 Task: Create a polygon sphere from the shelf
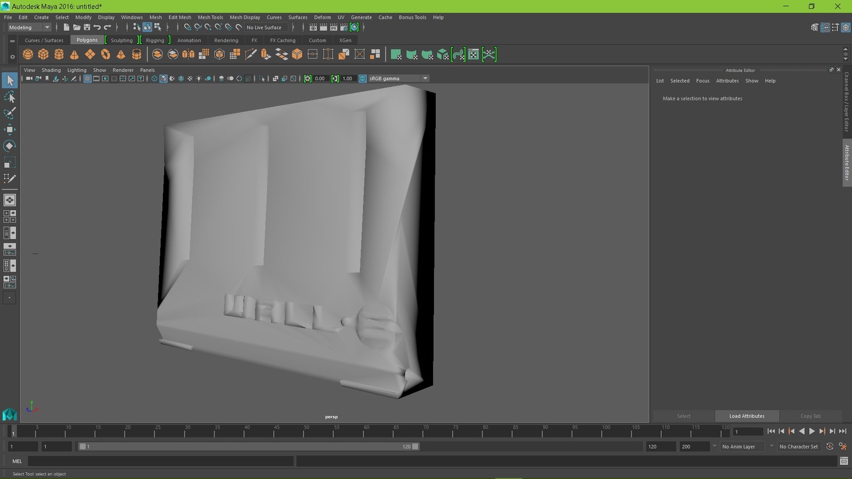[x=28, y=54]
